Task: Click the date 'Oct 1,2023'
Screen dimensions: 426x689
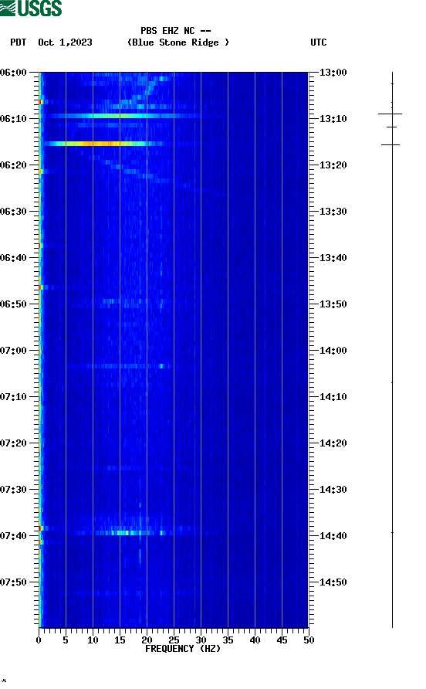Action: click(65, 42)
